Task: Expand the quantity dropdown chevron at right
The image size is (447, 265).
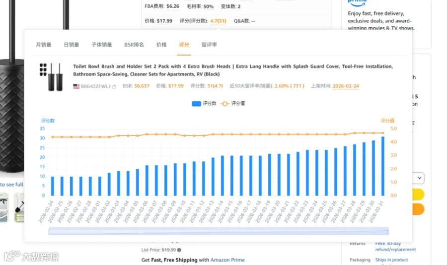Action: (x=419, y=178)
